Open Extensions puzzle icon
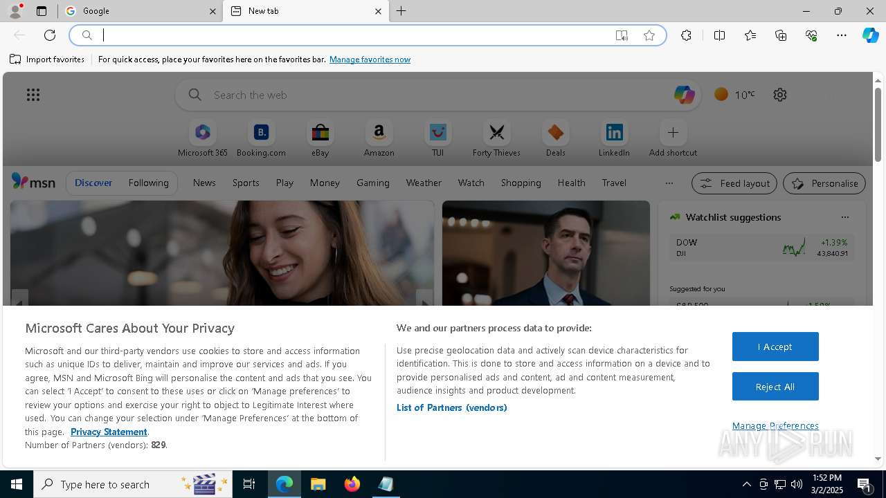The width and height of the screenshot is (886, 498). pyautogui.click(x=686, y=35)
